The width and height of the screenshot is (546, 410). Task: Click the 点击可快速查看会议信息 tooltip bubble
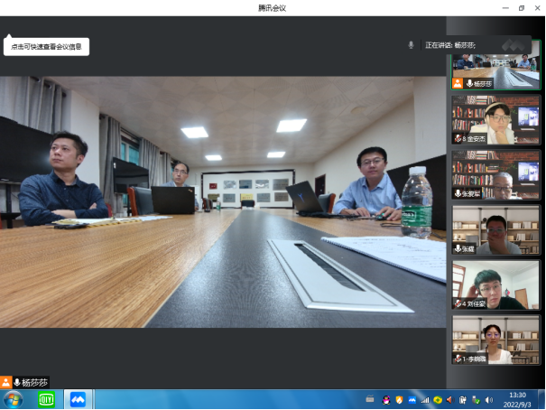coord(47,46)
